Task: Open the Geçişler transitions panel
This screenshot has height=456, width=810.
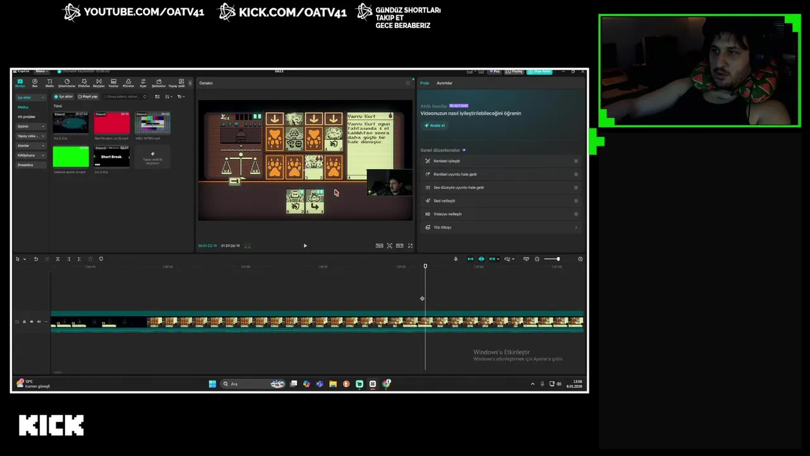Action: coord(99,83)
